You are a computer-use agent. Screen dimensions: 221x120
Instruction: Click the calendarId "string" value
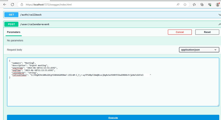[32, 73]
